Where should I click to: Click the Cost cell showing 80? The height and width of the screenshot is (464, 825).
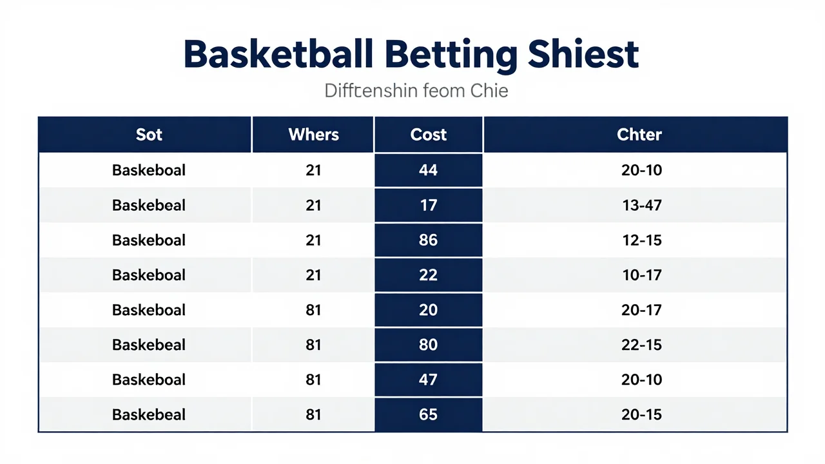click(x=429, y=345)
